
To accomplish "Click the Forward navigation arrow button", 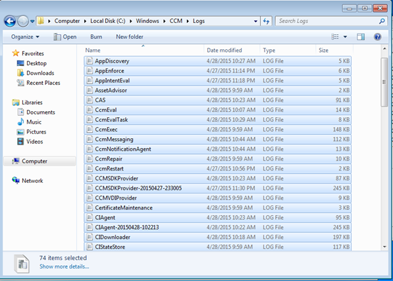I will point(23,21).
